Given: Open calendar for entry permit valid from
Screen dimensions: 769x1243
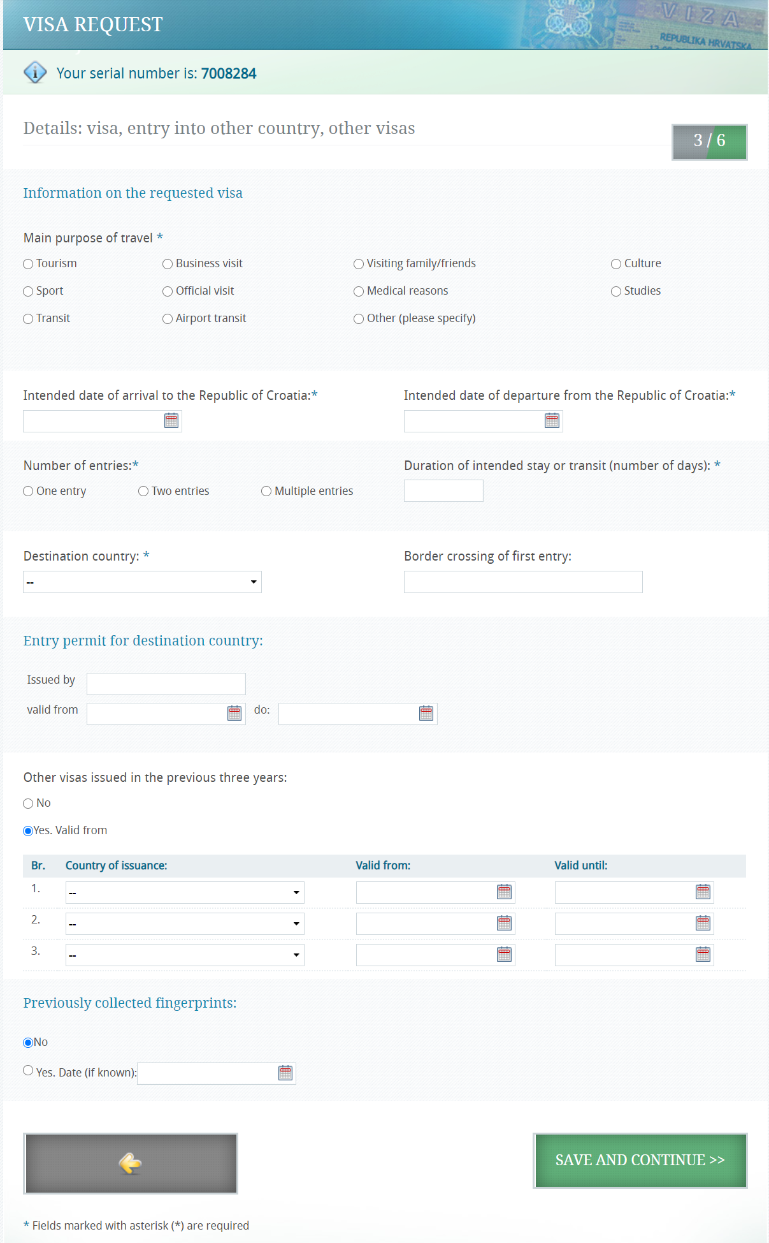Looking at the screenshot, I should [234, 714].
